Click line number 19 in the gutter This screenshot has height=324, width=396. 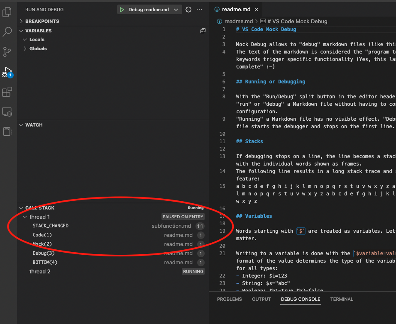point(222,231)
